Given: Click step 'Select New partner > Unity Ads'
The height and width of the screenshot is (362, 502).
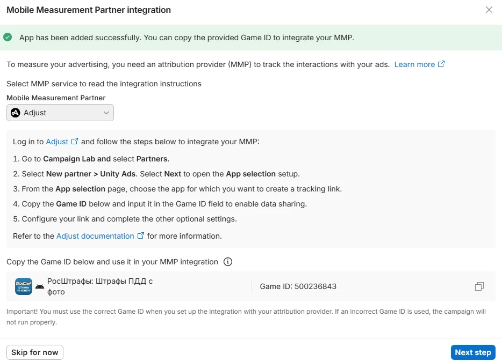Looking at the screenshot, I should 156,174.
